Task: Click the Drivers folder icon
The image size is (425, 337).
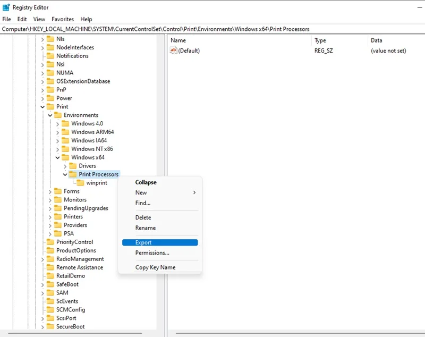Action: tap(73, 166)
